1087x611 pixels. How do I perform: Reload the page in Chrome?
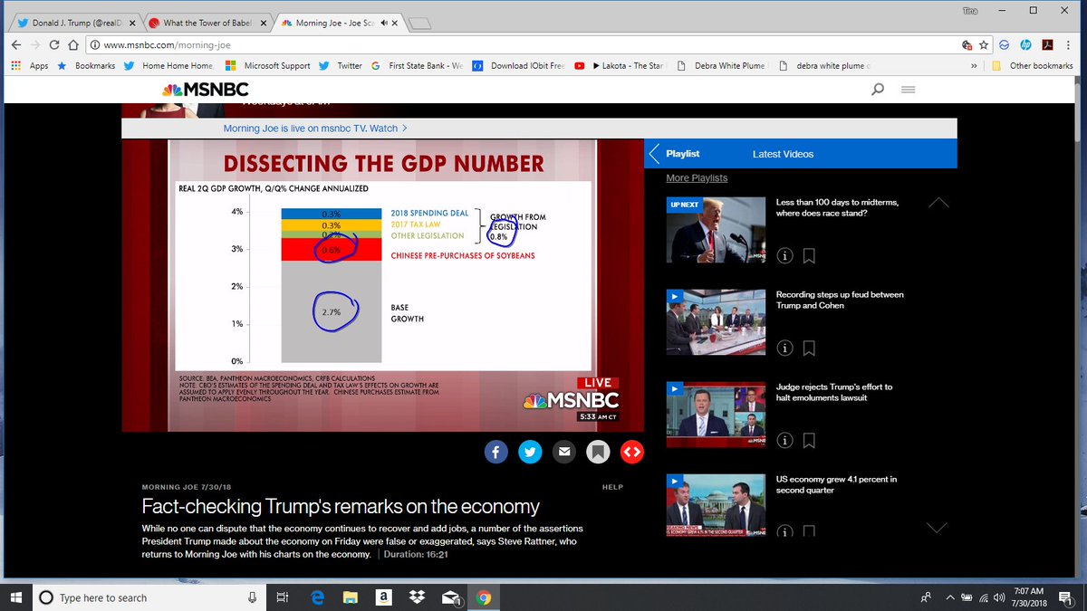point(54,44)
